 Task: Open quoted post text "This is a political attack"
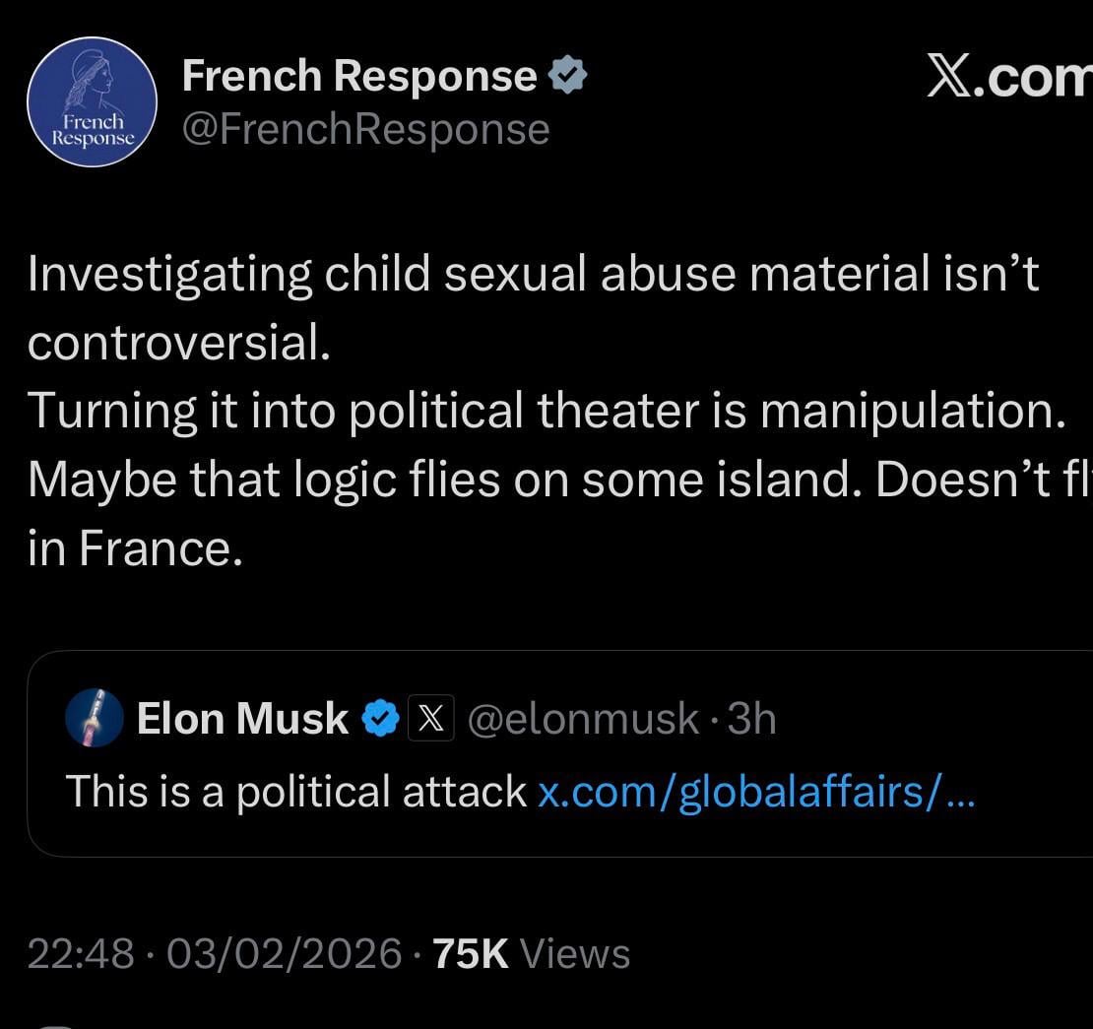[295, 791]
